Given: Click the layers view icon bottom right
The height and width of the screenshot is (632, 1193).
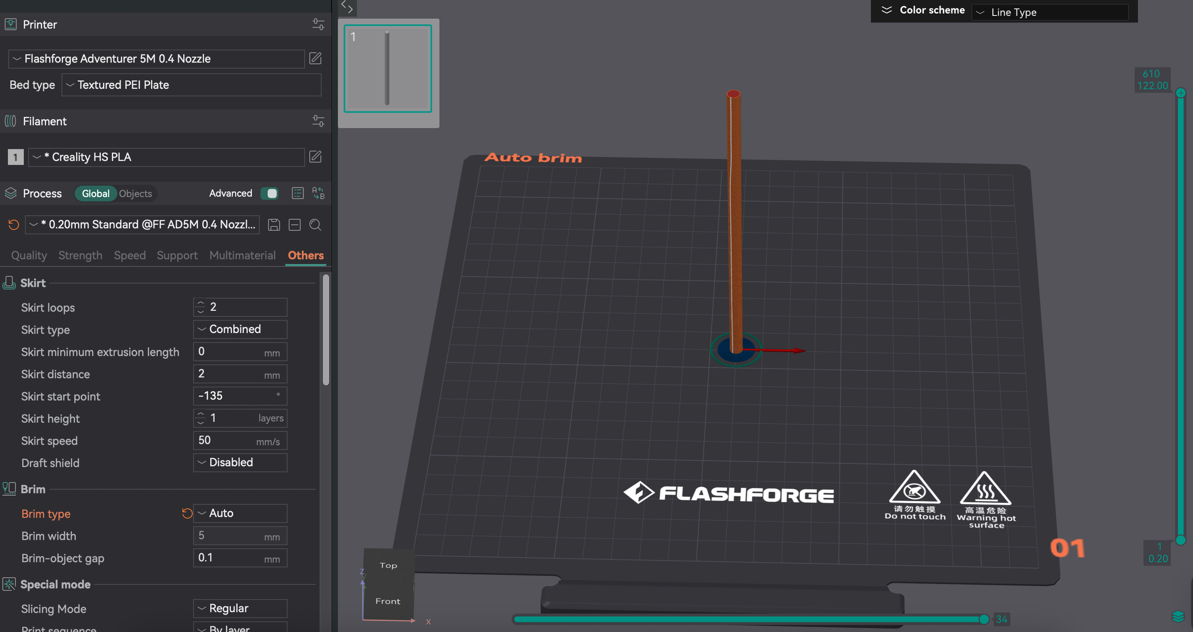Looking at the screenshot, I should coord(1178,616).
